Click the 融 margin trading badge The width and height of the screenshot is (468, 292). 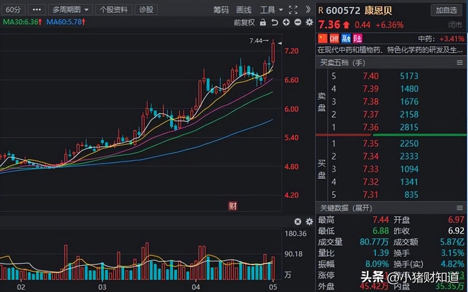pos(346,38)
